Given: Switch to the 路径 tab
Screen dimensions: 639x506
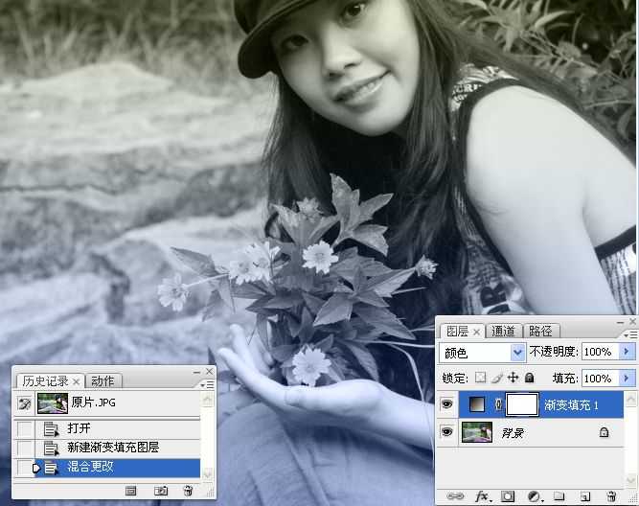Looking at the screenshot, I should point(540,331).
